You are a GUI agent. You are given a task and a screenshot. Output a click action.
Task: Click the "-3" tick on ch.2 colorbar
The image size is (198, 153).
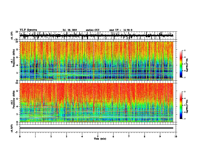coord(184,92)
